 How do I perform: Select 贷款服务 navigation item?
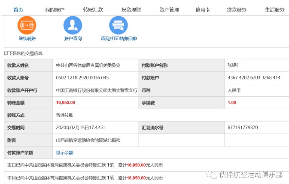[x=237, y=10]
